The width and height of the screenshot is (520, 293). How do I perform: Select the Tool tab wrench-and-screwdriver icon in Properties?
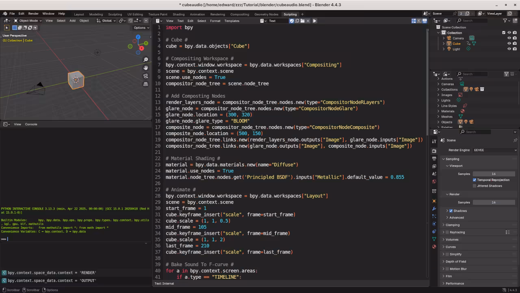[x=434, y=141]
